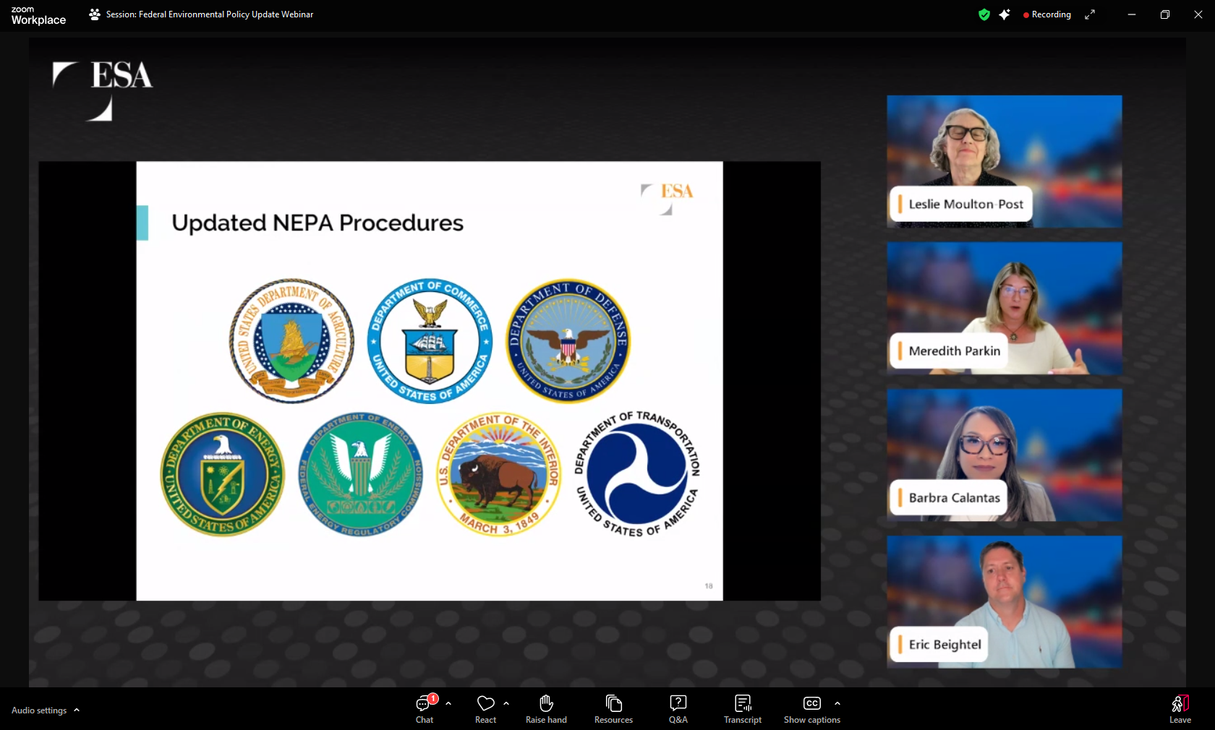
Task: Click the green encryption shield icon
Action: click(984, 14)
